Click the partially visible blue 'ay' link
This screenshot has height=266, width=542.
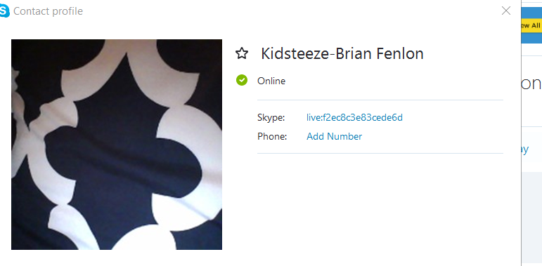click(x=524, y=149)
